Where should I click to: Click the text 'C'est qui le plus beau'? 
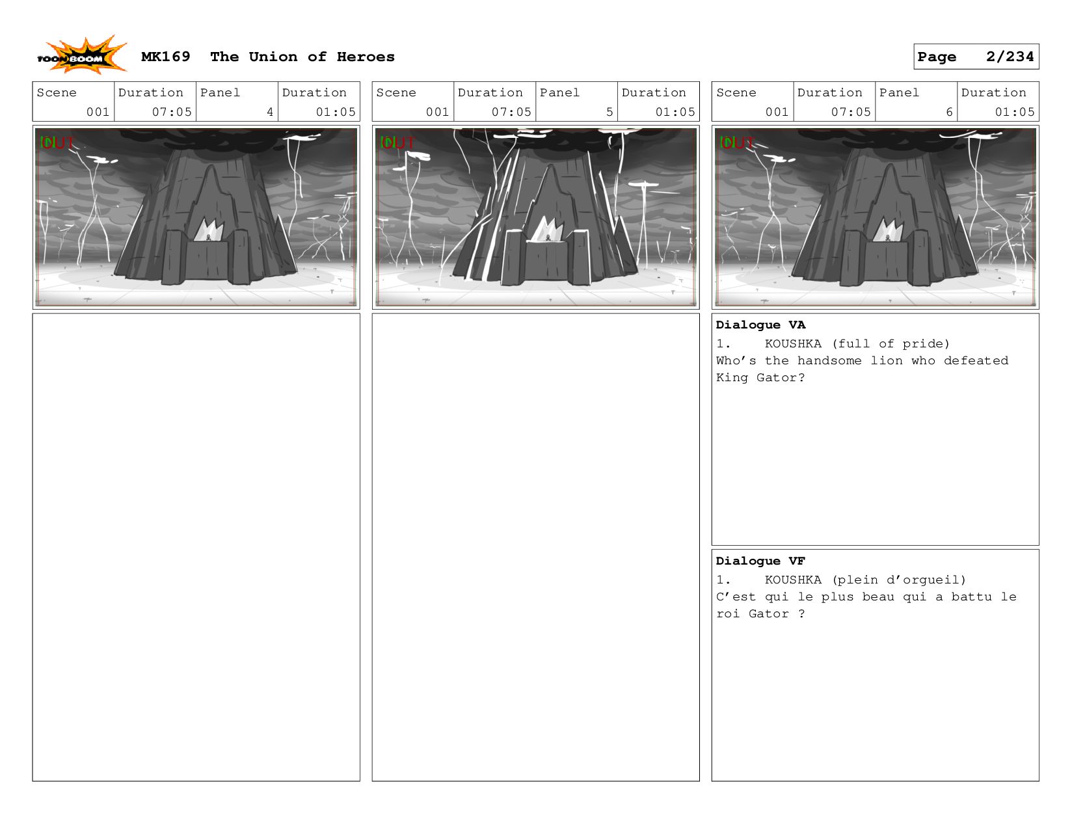[x=806, y=596]
